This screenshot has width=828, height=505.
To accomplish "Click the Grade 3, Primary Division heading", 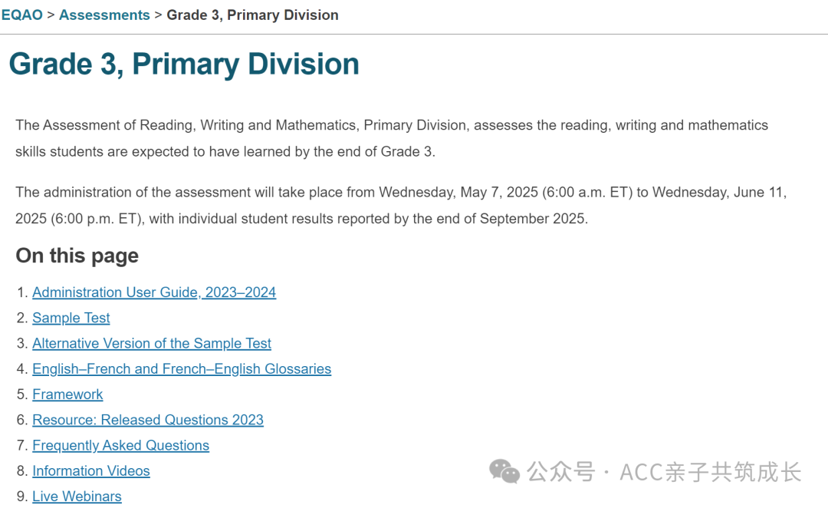I will [184, 64].
